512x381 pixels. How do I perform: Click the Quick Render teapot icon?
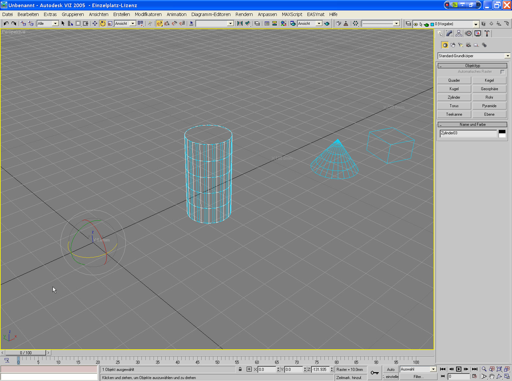pos(327,24)
